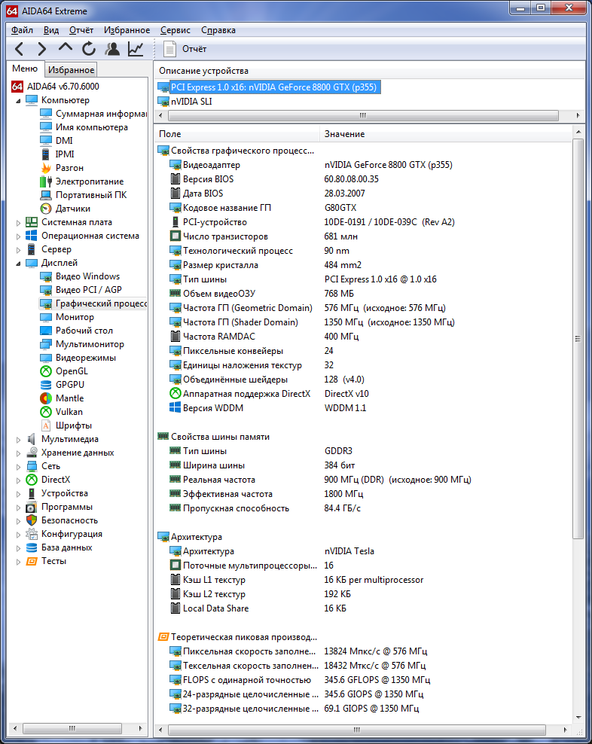This screenshot has width=592, height=744.
Task: Click the right pane vertical scrollbar
Action: coord(577,339)
